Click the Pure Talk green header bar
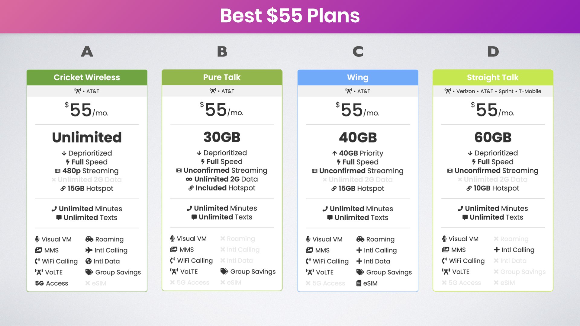 [x=222, y=77]
